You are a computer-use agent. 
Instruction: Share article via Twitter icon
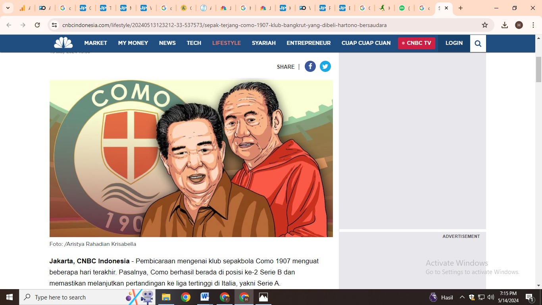(x=325, y=67)
